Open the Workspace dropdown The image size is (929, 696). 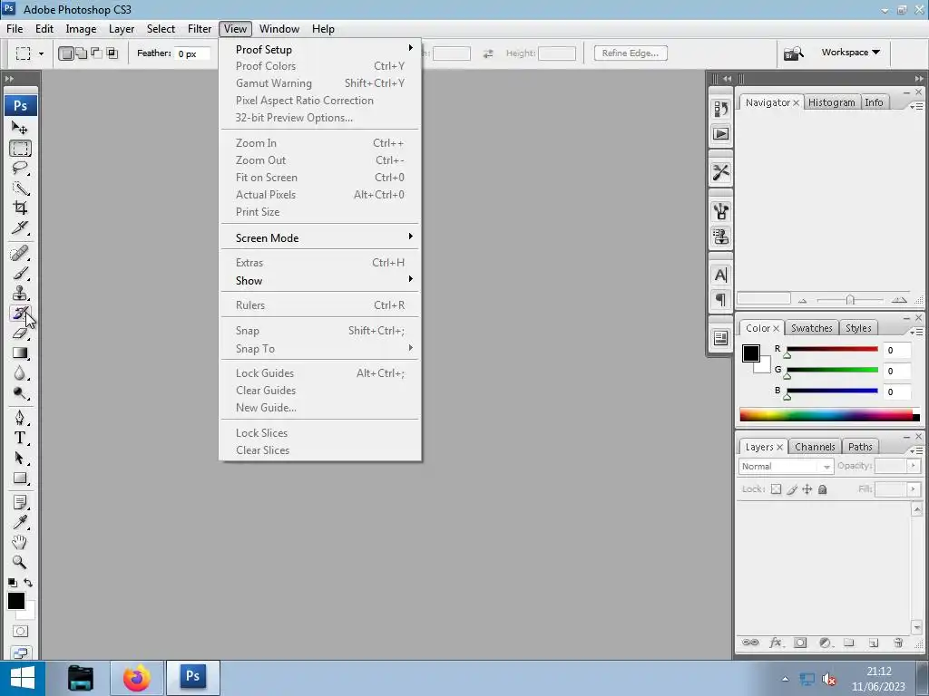850,52
